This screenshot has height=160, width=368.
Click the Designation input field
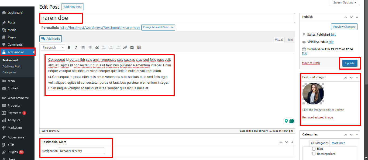tap(81, 151)
